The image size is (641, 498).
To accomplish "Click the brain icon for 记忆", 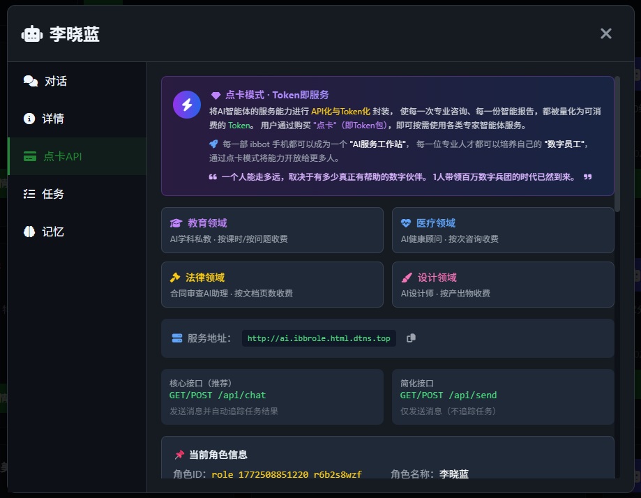I will tap(29, 232).
